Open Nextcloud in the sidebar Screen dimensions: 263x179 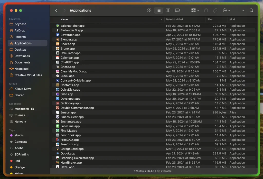(x=27, y=69)
